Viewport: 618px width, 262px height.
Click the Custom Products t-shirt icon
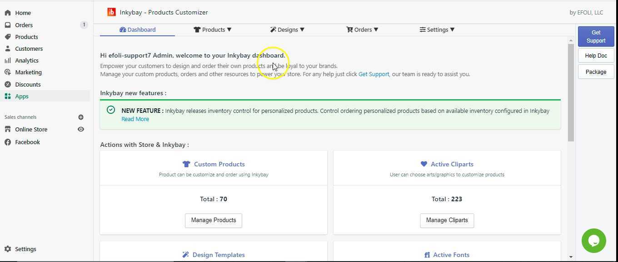click(186, 164)
